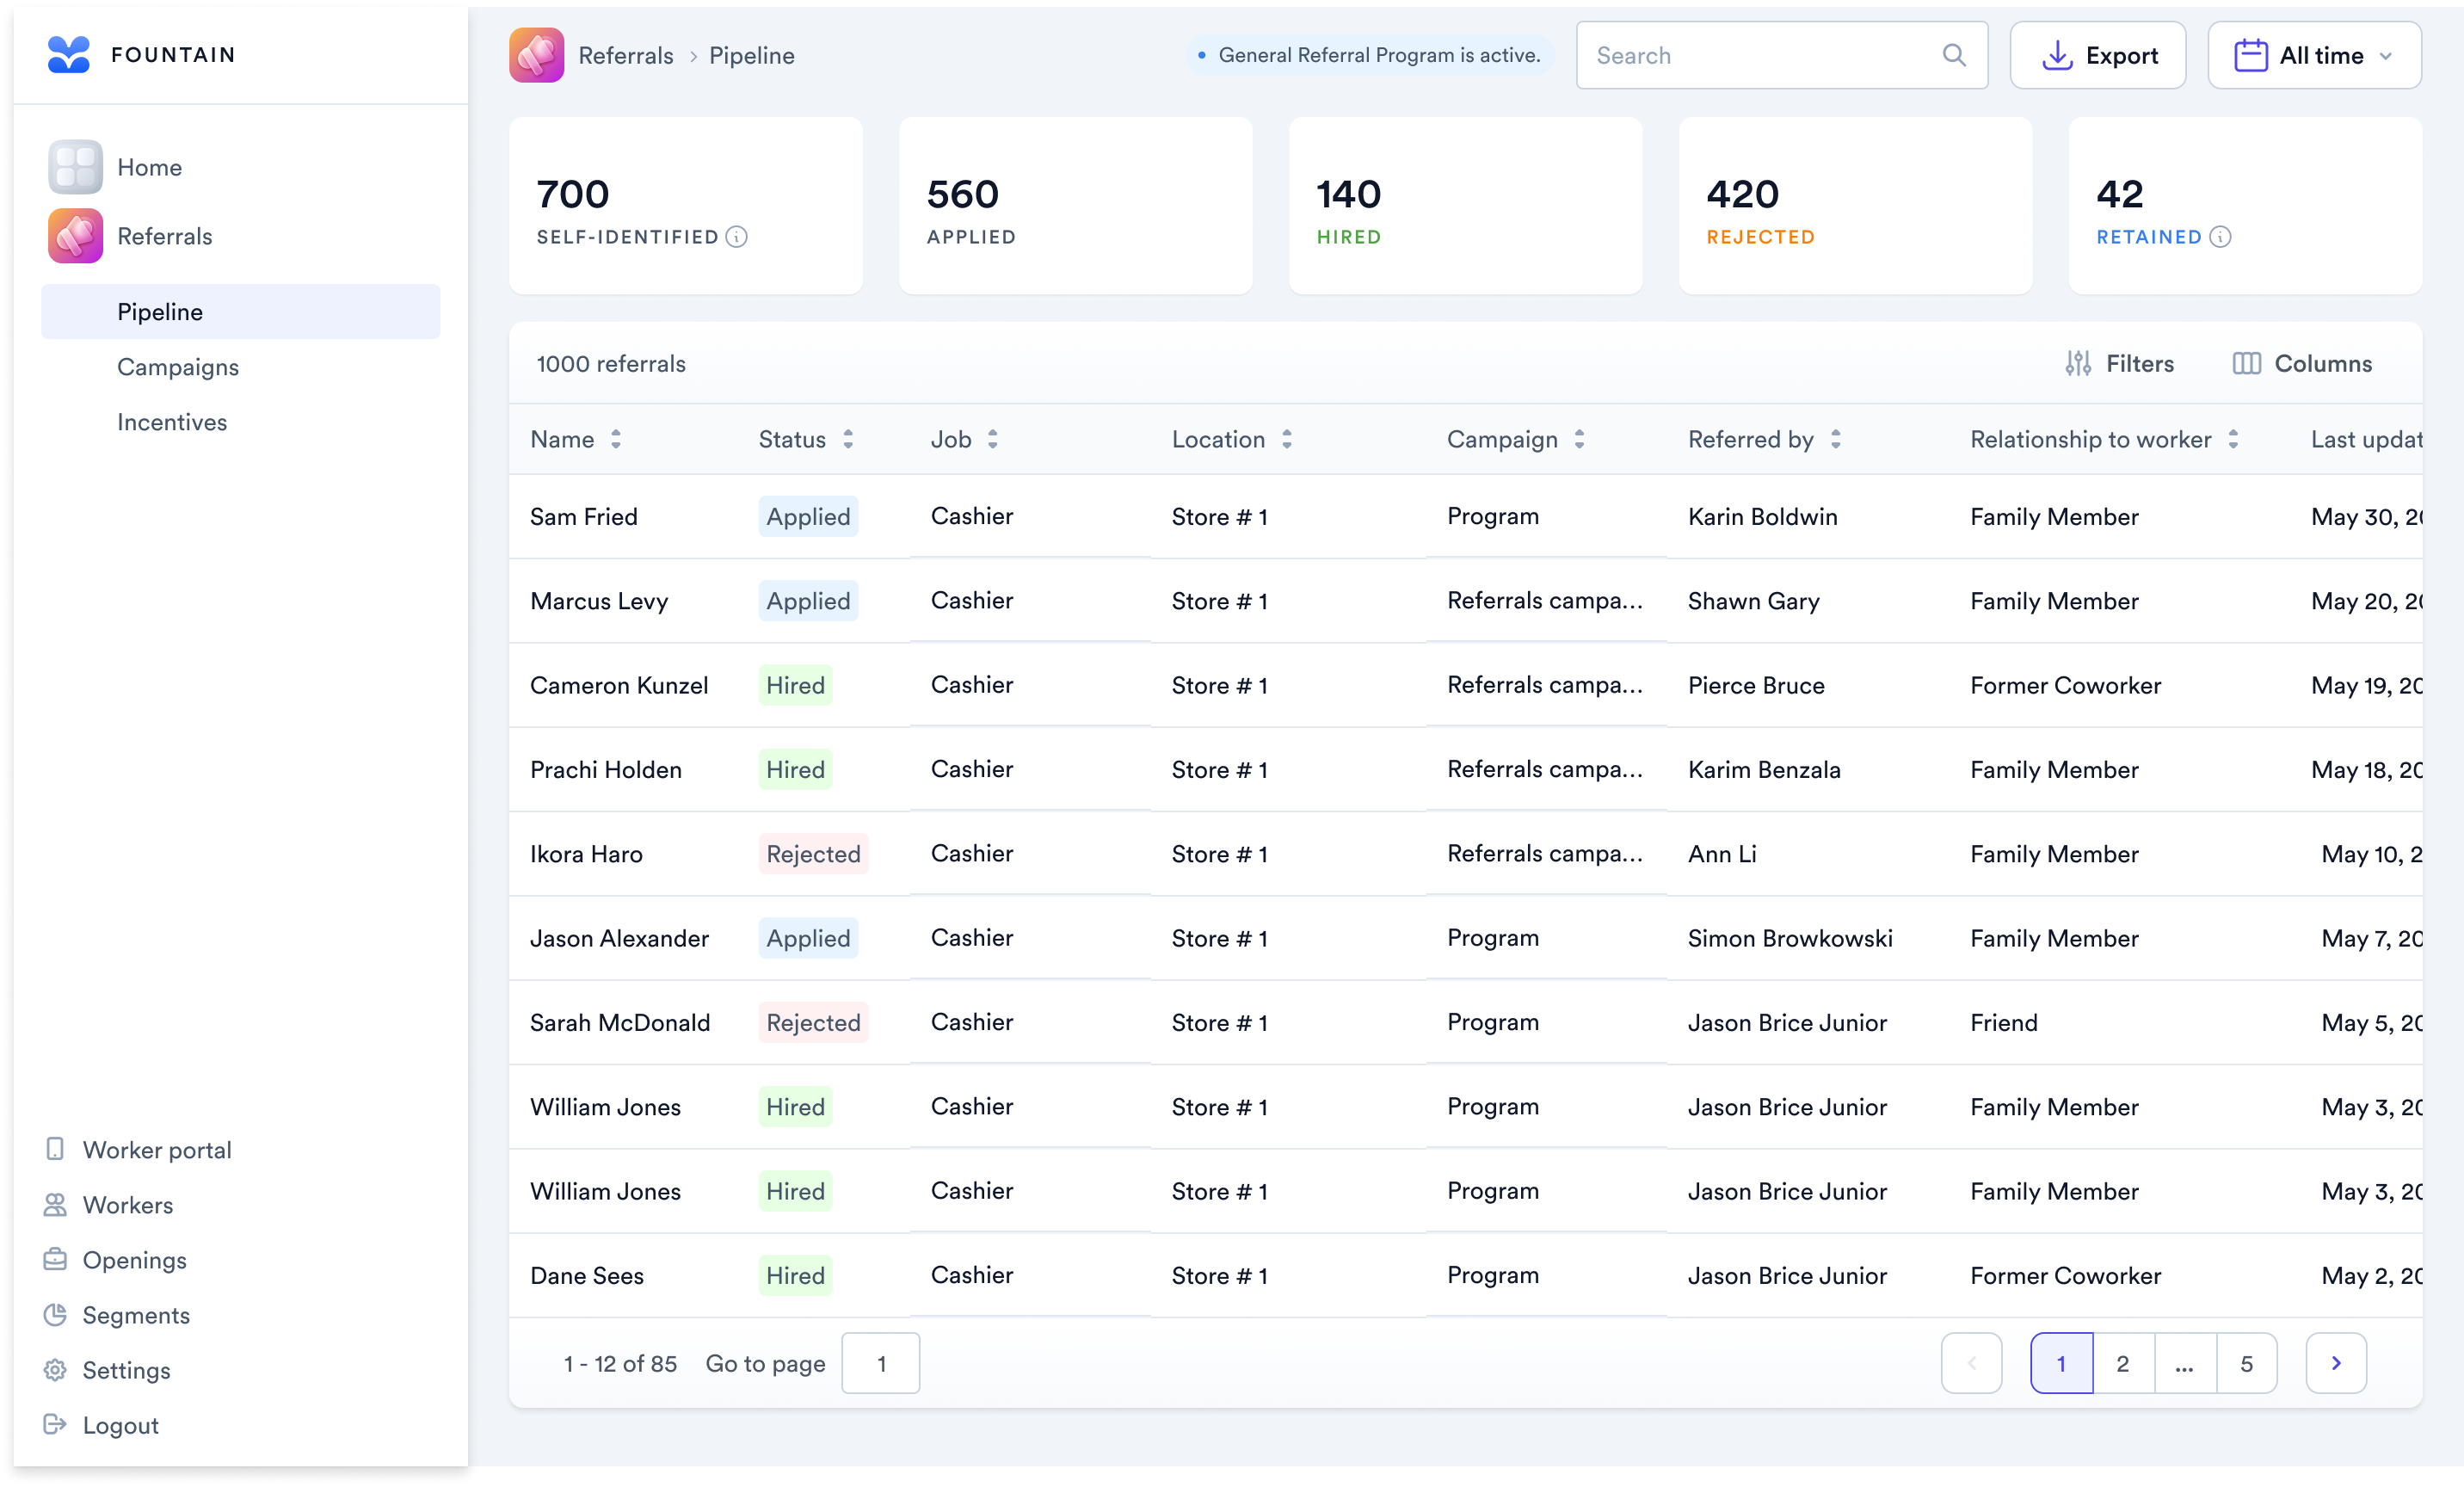Click the Referrals megaphone icon in the sidebar

75,236
